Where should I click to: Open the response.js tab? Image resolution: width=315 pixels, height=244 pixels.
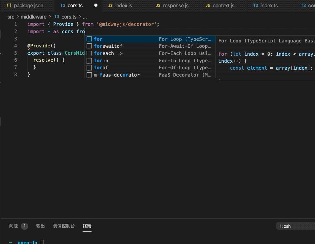(x=175, y=6)
